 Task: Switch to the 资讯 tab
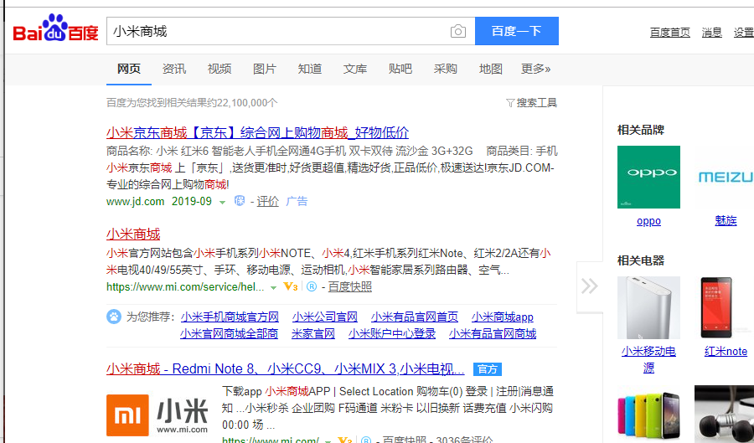174,69
